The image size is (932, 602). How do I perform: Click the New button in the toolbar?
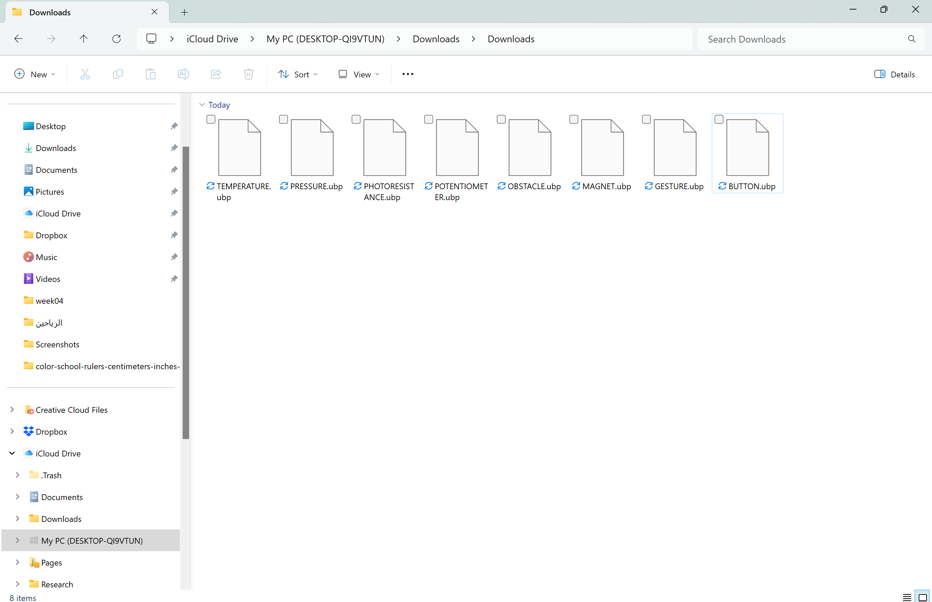(x=34, y=74)
